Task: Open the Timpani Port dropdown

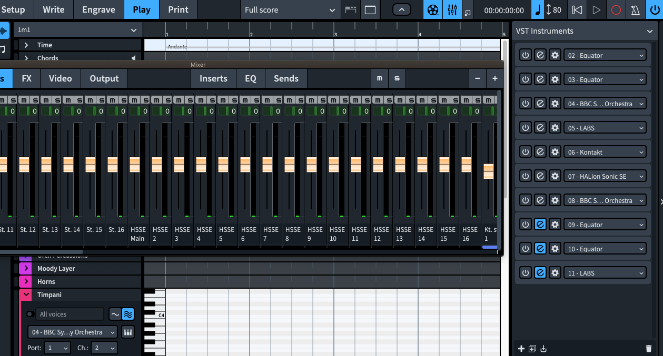Action: 57,348
